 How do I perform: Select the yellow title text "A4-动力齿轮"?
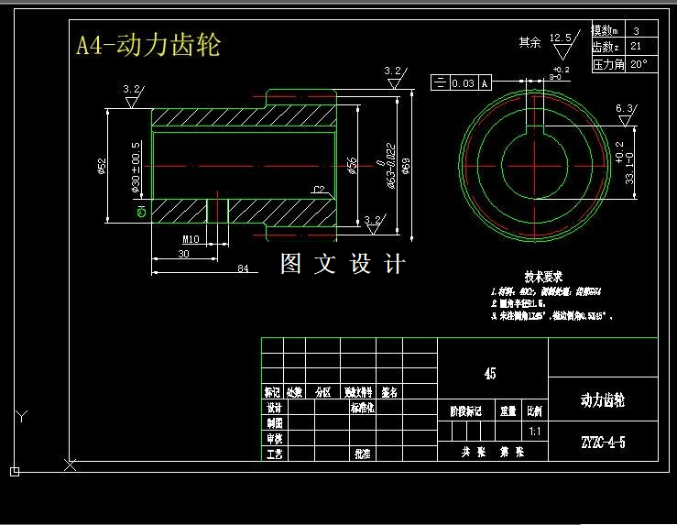pos(148,45)
